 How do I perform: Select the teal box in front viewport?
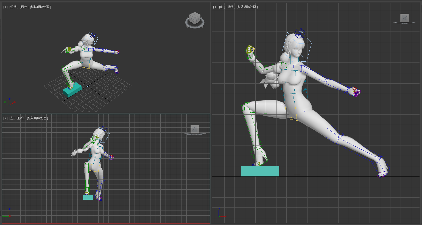(x=260, y=171)
